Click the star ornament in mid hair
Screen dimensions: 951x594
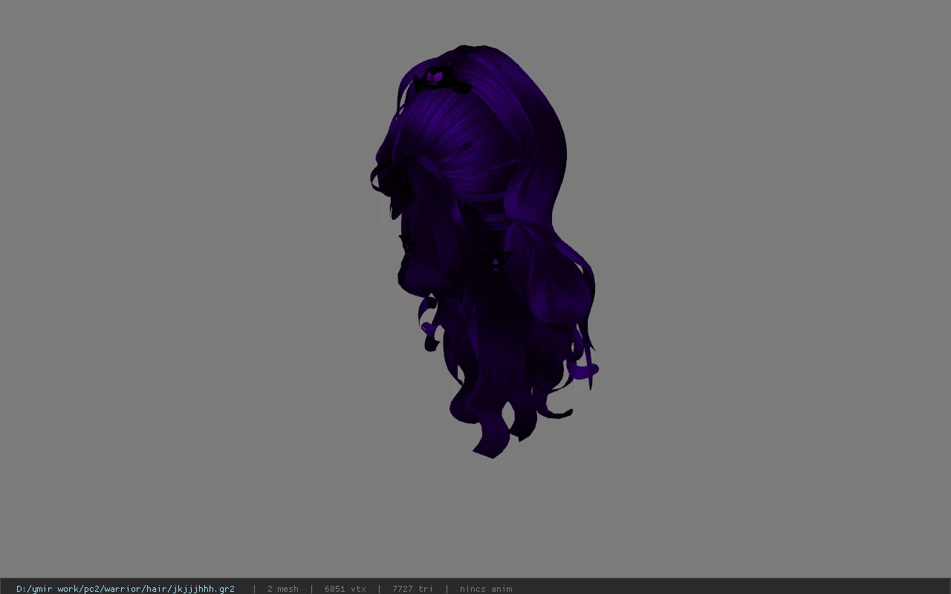496,260
